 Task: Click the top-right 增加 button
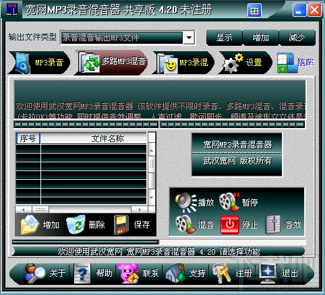[x=260, y=38]
